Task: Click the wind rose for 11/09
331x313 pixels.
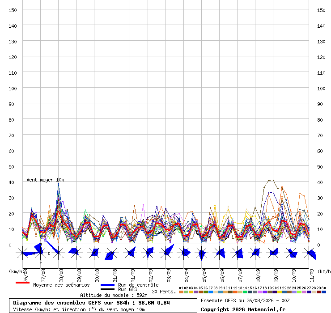Action: tap(309, 253)
